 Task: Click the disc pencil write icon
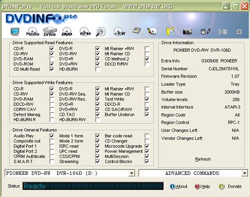coord(152,32)
